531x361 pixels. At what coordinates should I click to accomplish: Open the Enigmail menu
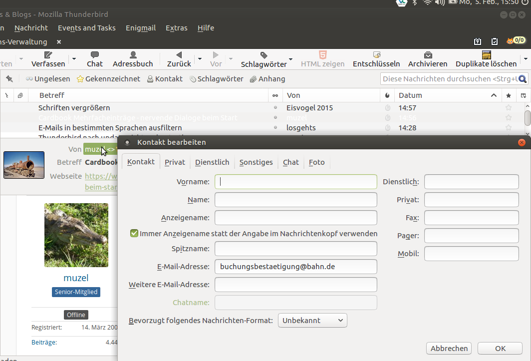click(141, 28)
